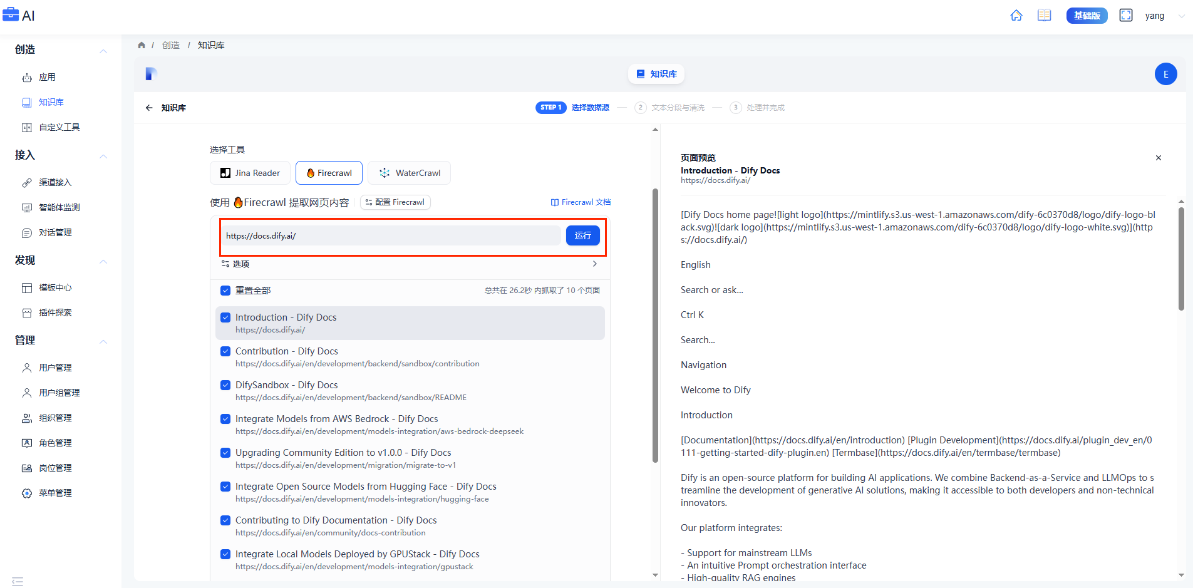Click step 2 文本分段与清洗
This screenshot has width=1193, height=588.
(669, 108)
